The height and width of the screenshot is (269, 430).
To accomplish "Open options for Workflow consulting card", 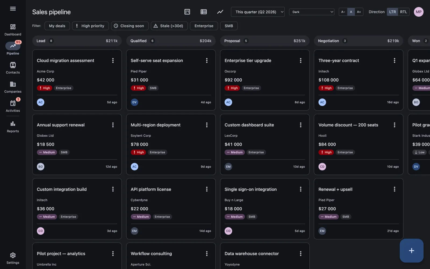I will click(207, 254).
